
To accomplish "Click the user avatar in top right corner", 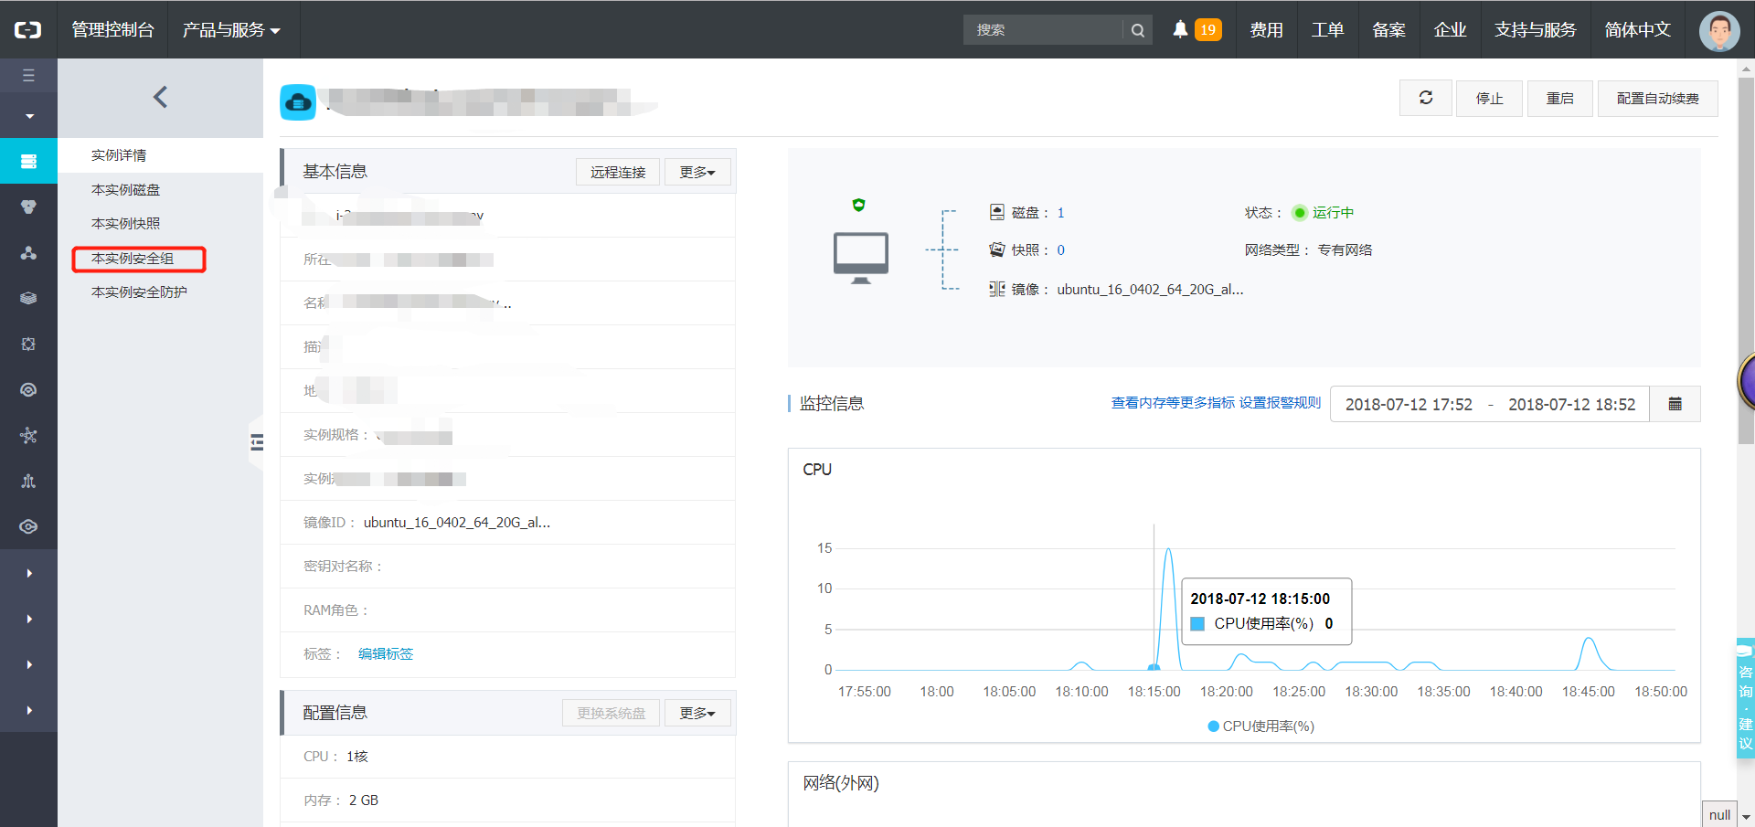I will 1718,29.
